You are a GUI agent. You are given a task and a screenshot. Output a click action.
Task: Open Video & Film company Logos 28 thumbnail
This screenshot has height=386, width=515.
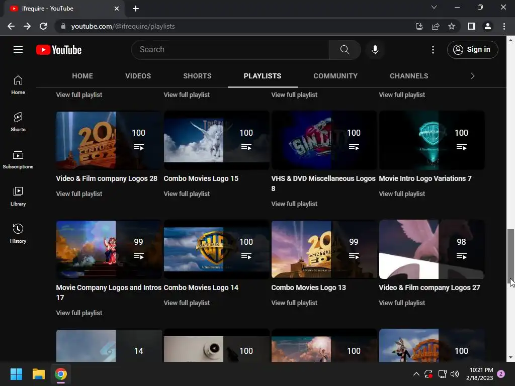109,140
